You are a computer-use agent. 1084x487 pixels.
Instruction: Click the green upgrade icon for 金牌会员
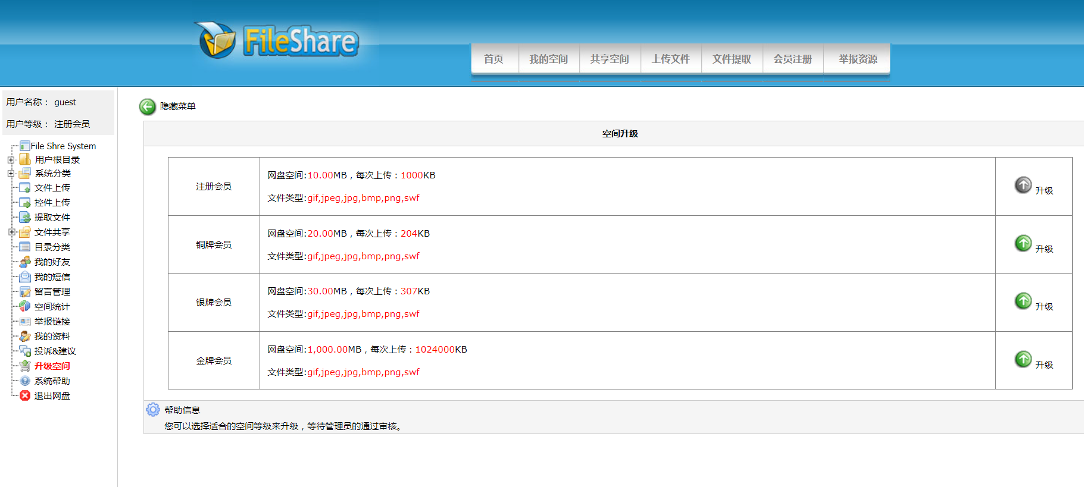1023,359
